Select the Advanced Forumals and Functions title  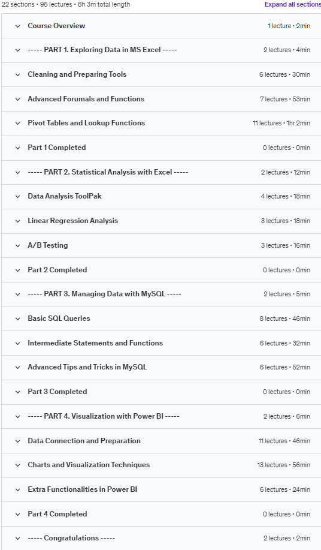point(86,99)
